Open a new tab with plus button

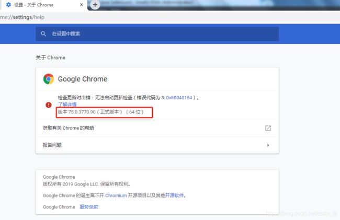point(95,5)
